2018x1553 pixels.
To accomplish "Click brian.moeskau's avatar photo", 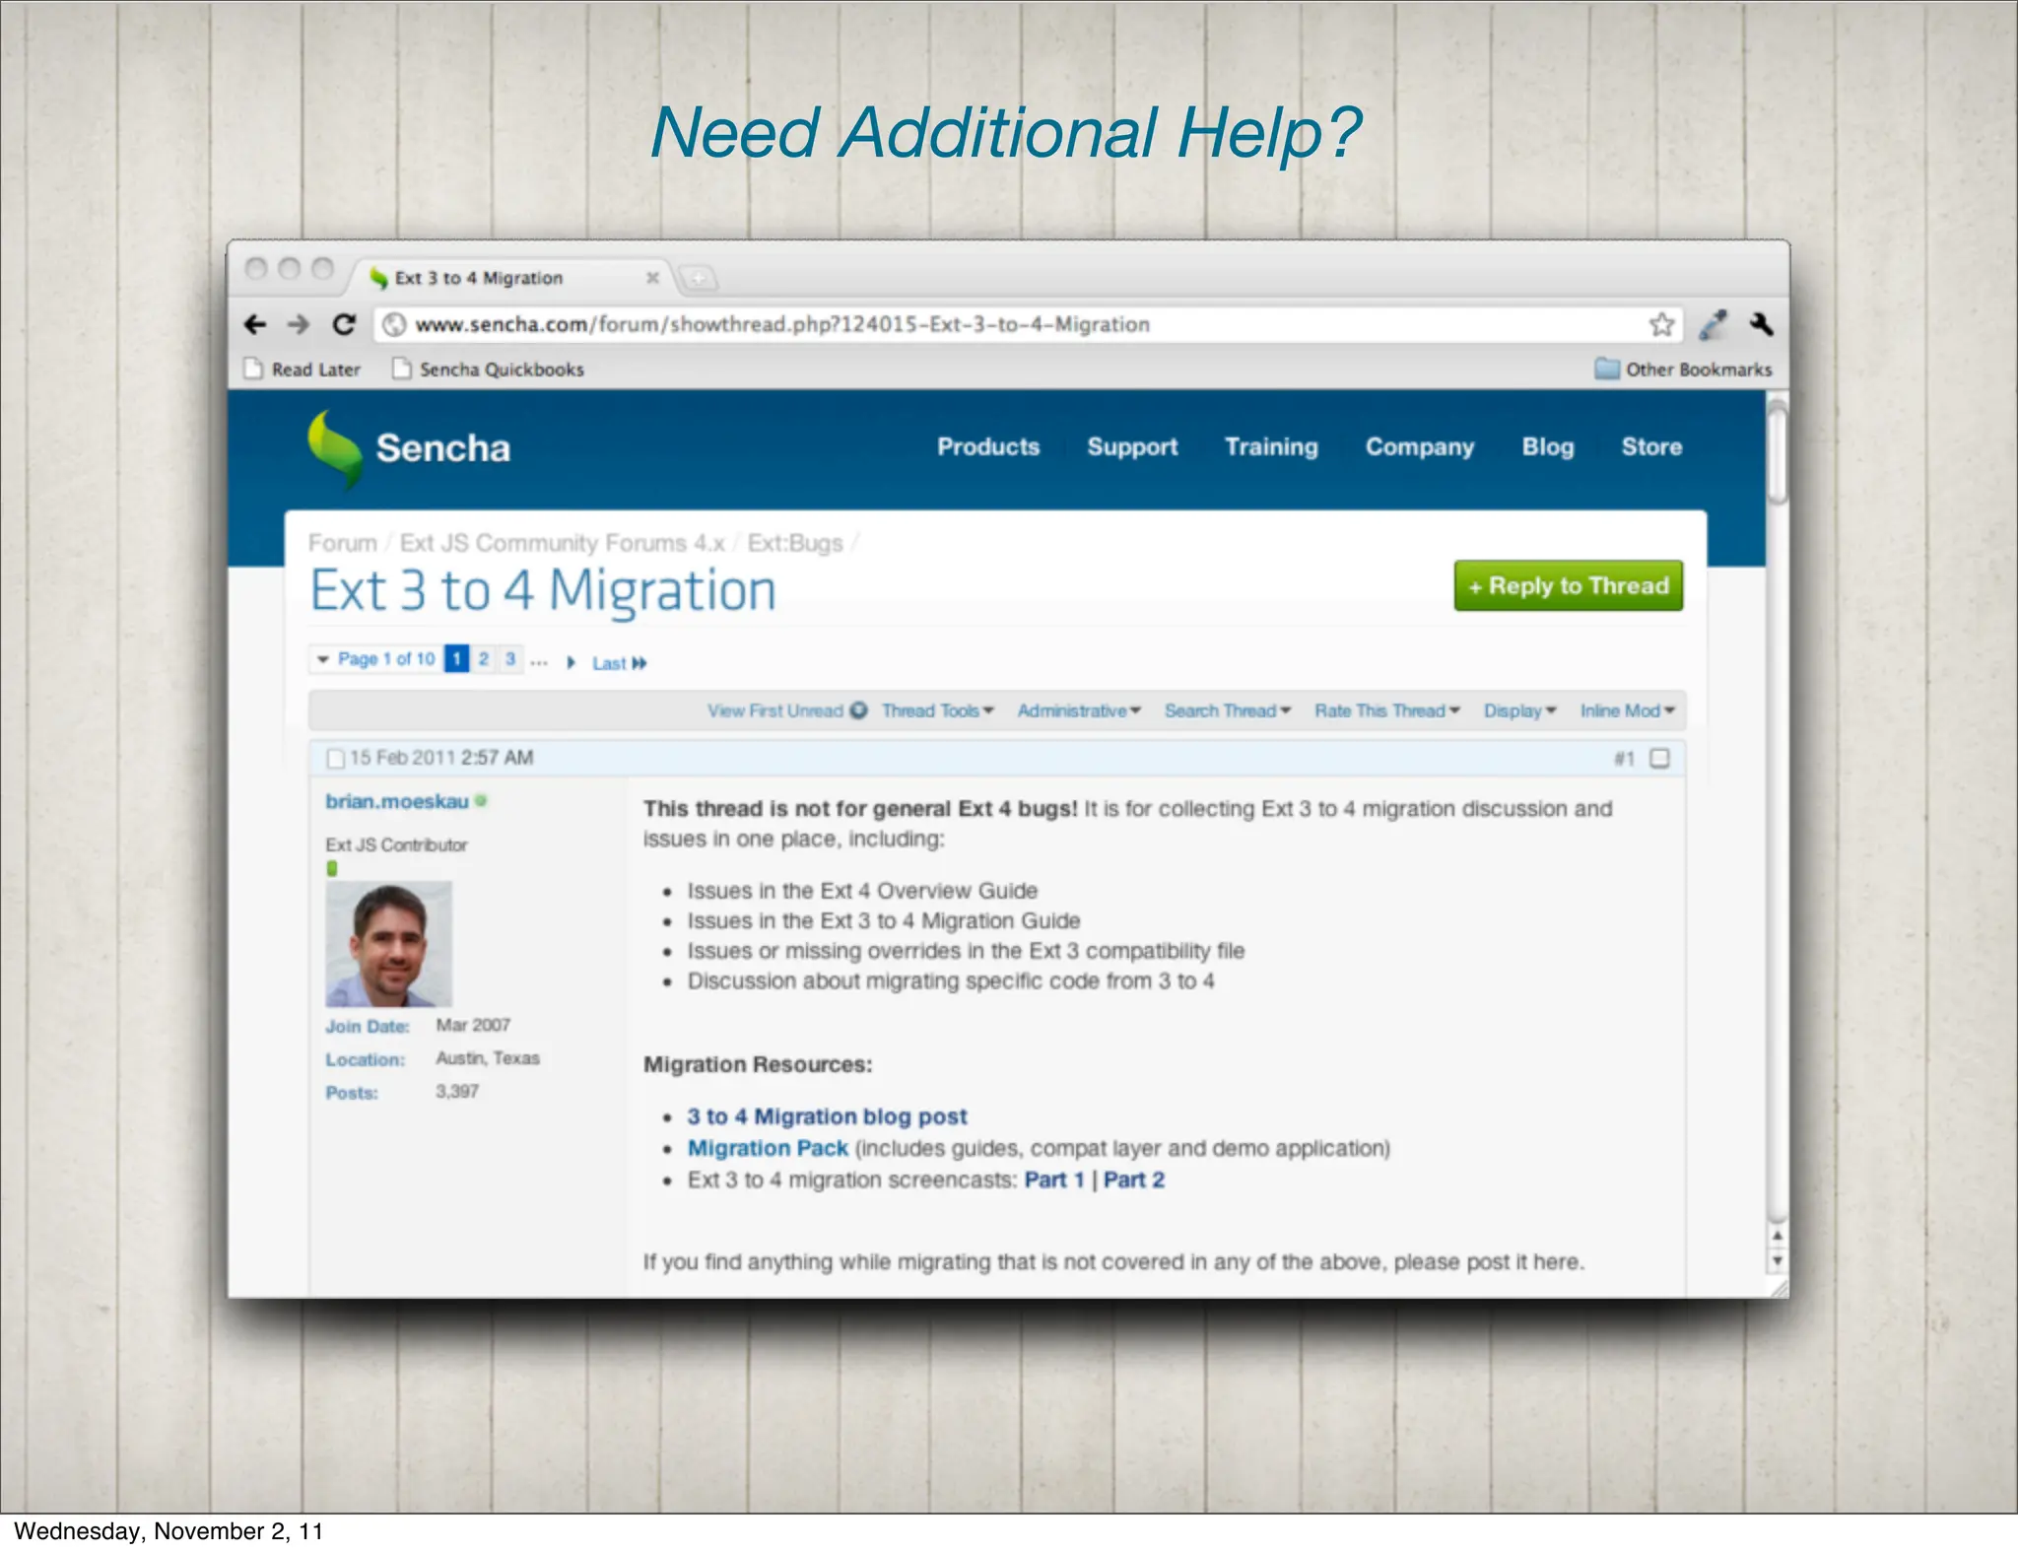I will click(x=389, y=944).
